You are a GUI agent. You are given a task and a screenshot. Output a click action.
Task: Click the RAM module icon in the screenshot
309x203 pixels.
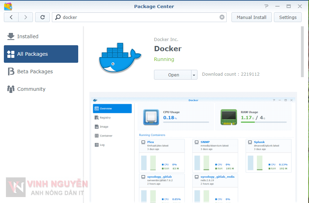click(x=229, y=117)
